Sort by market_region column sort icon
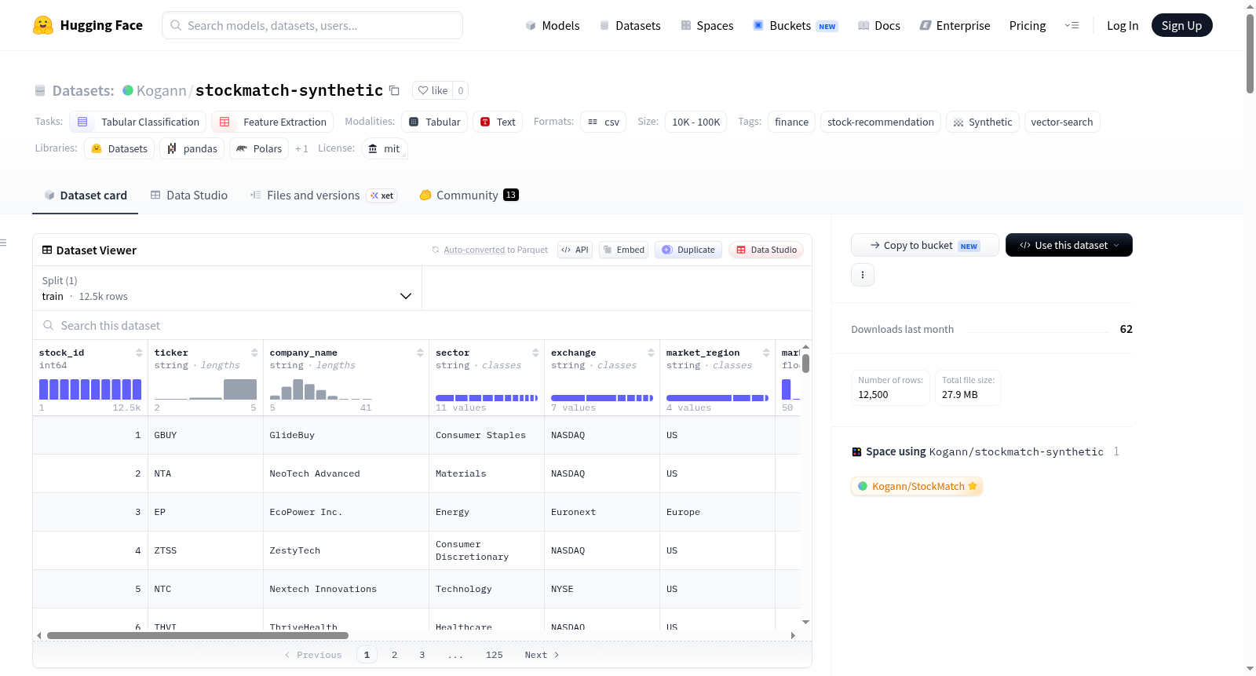1256x676 pixels. point(766,353)
